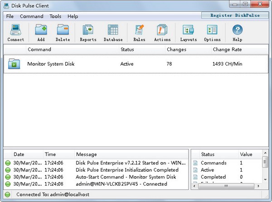Open the Layouts tool
This screenshot has width=272, height=202.
tap(188, 33)
